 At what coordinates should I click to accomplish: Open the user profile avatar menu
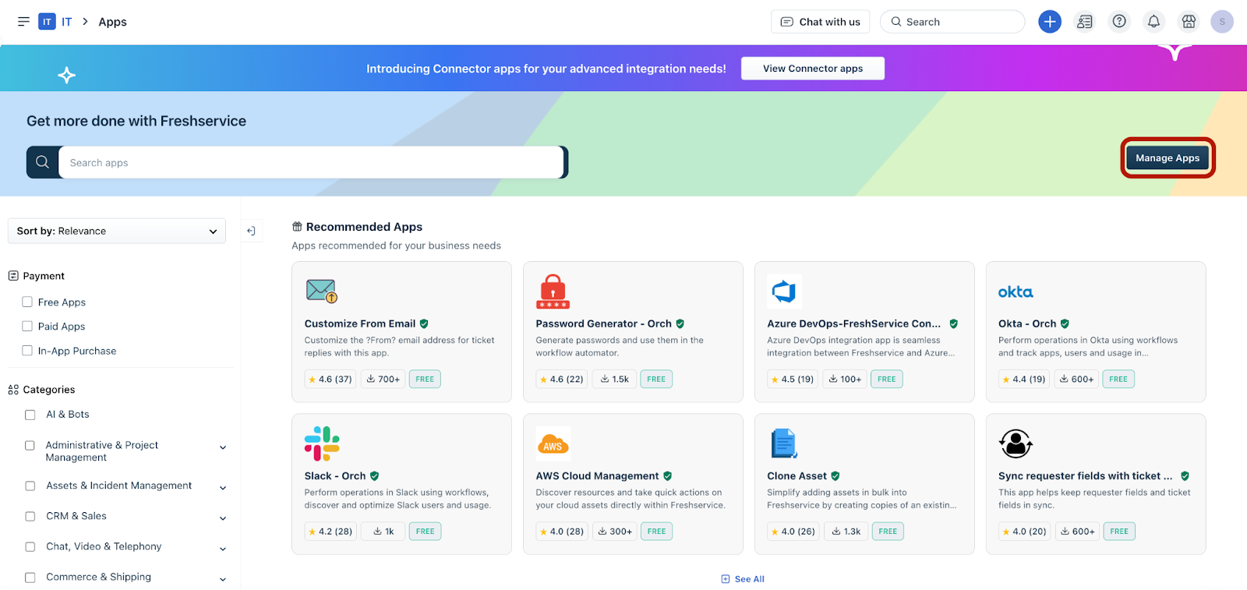pos(1222,22)
